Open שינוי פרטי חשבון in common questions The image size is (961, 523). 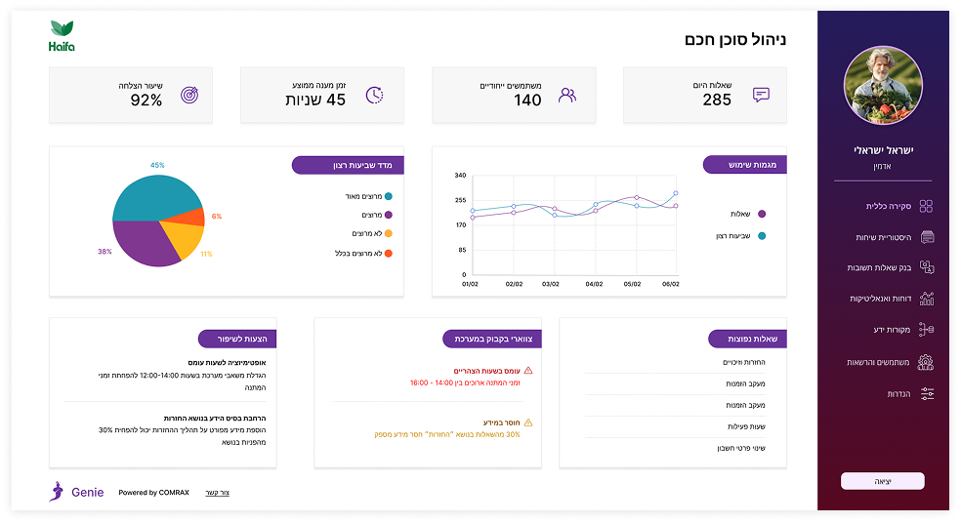(x=745, y=448)
